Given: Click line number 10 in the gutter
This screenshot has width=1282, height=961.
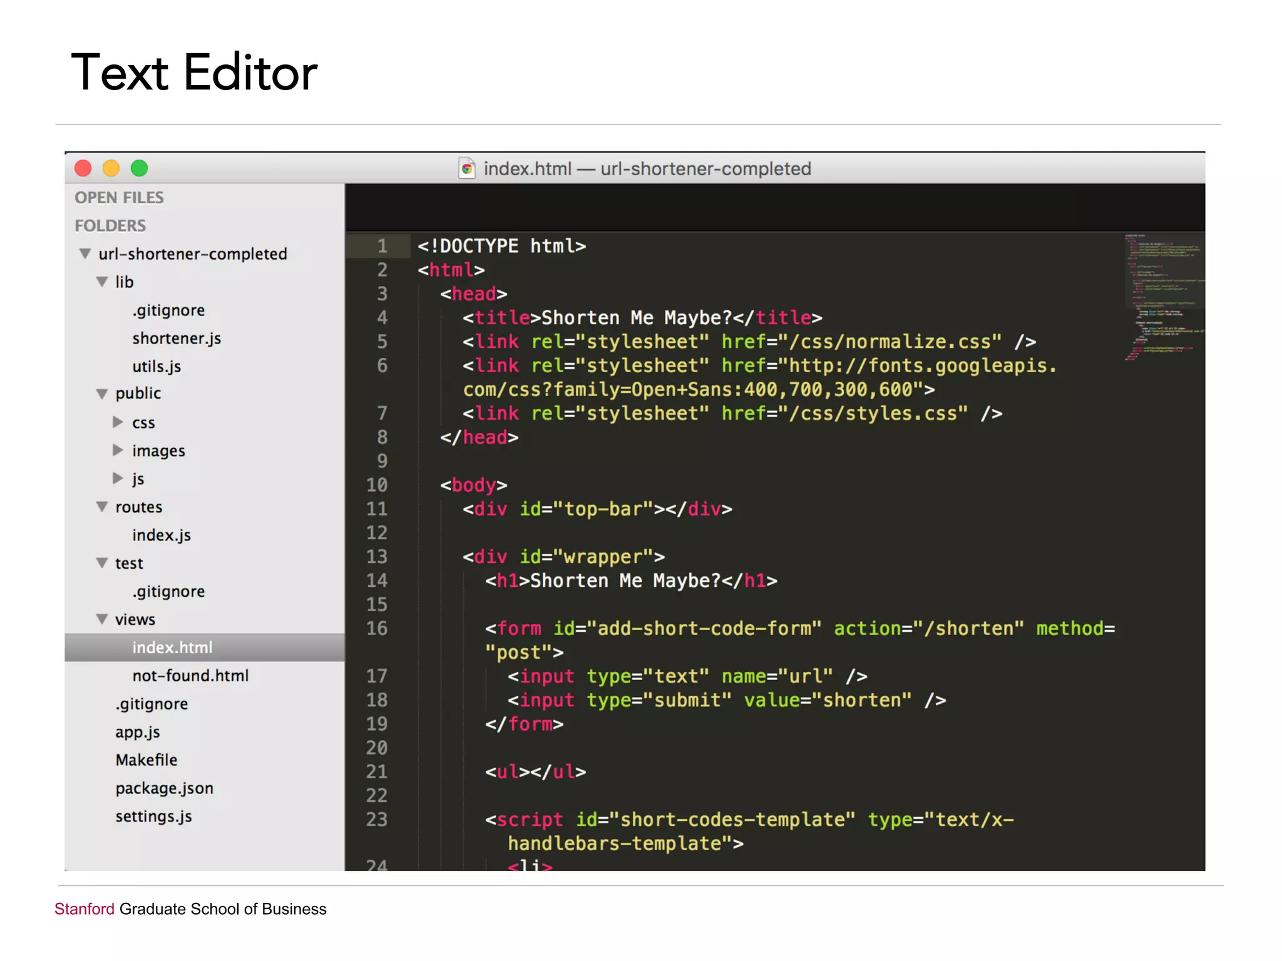Looking at the screenshot, I should [x=377, y=485].
